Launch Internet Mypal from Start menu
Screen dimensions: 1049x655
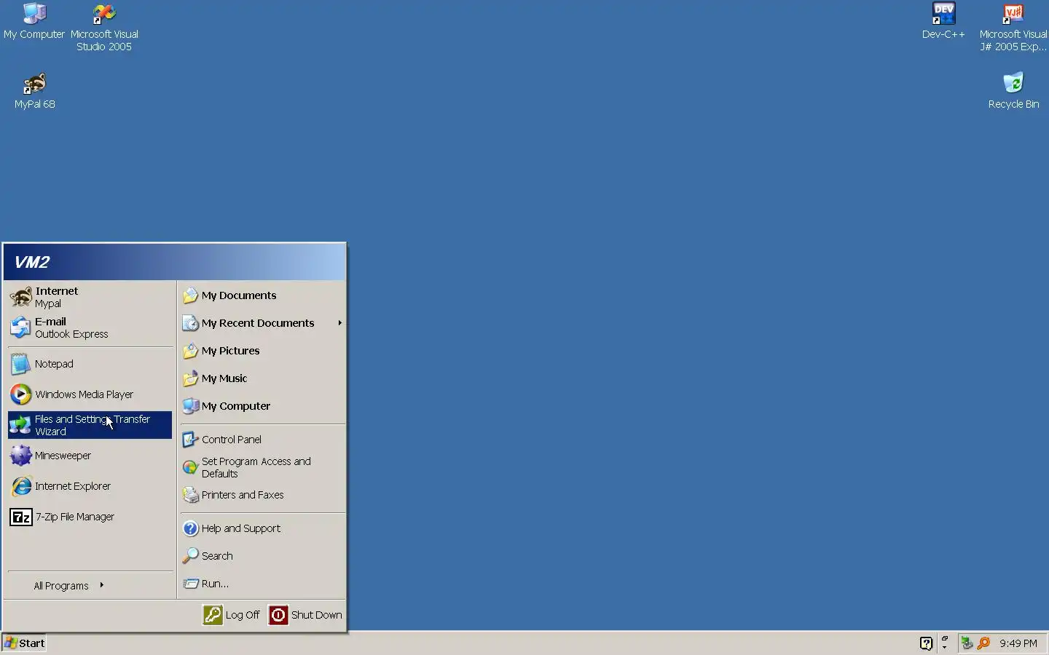pos(90,297)
